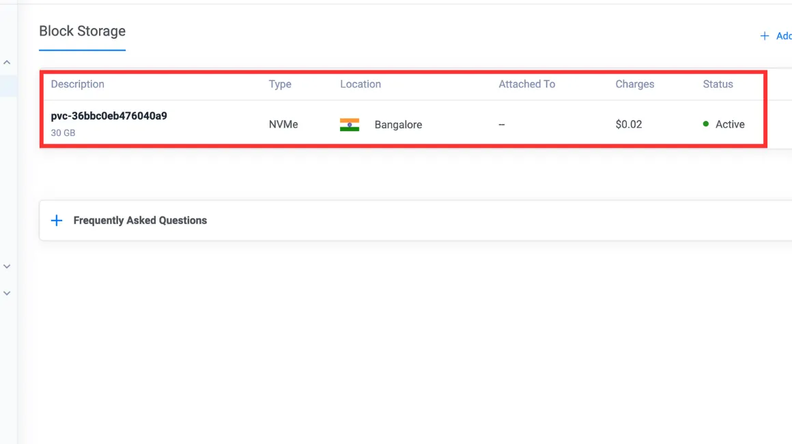Open volume pvc-36bbc0eb476040a9
This screenshot has width=792, height=444.
tap(109, 116)
